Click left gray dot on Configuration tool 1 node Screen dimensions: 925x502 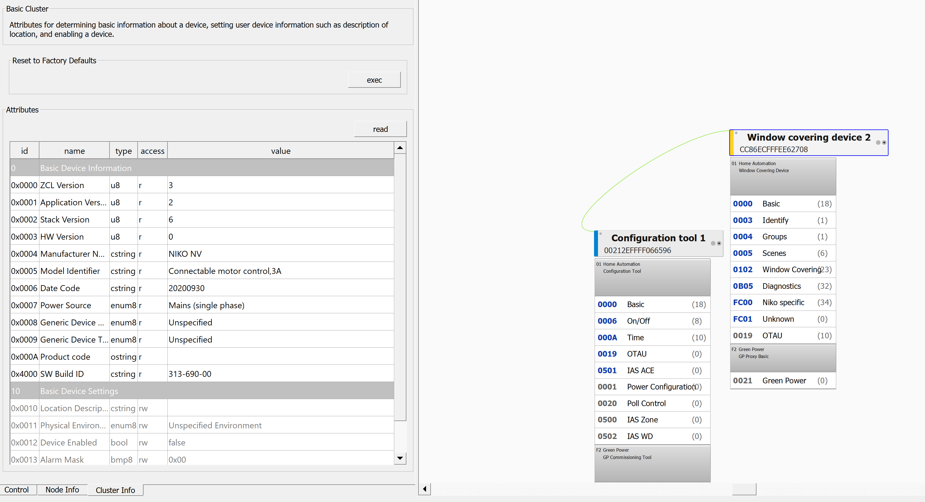point(713,243)
